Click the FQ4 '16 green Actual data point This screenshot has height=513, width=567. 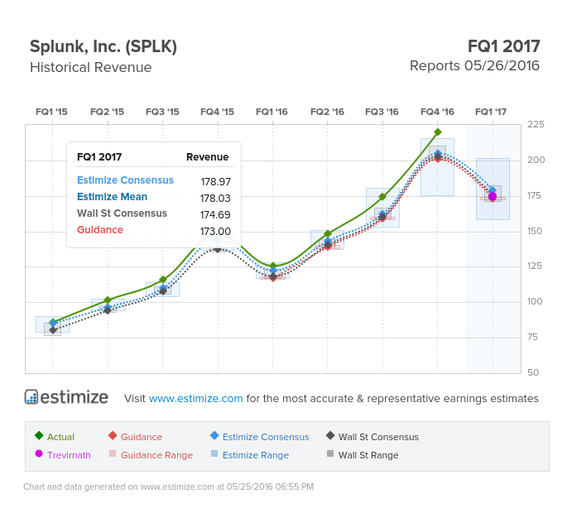pos(438,132)
